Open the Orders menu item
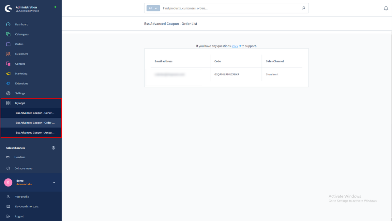 (19, 44)
